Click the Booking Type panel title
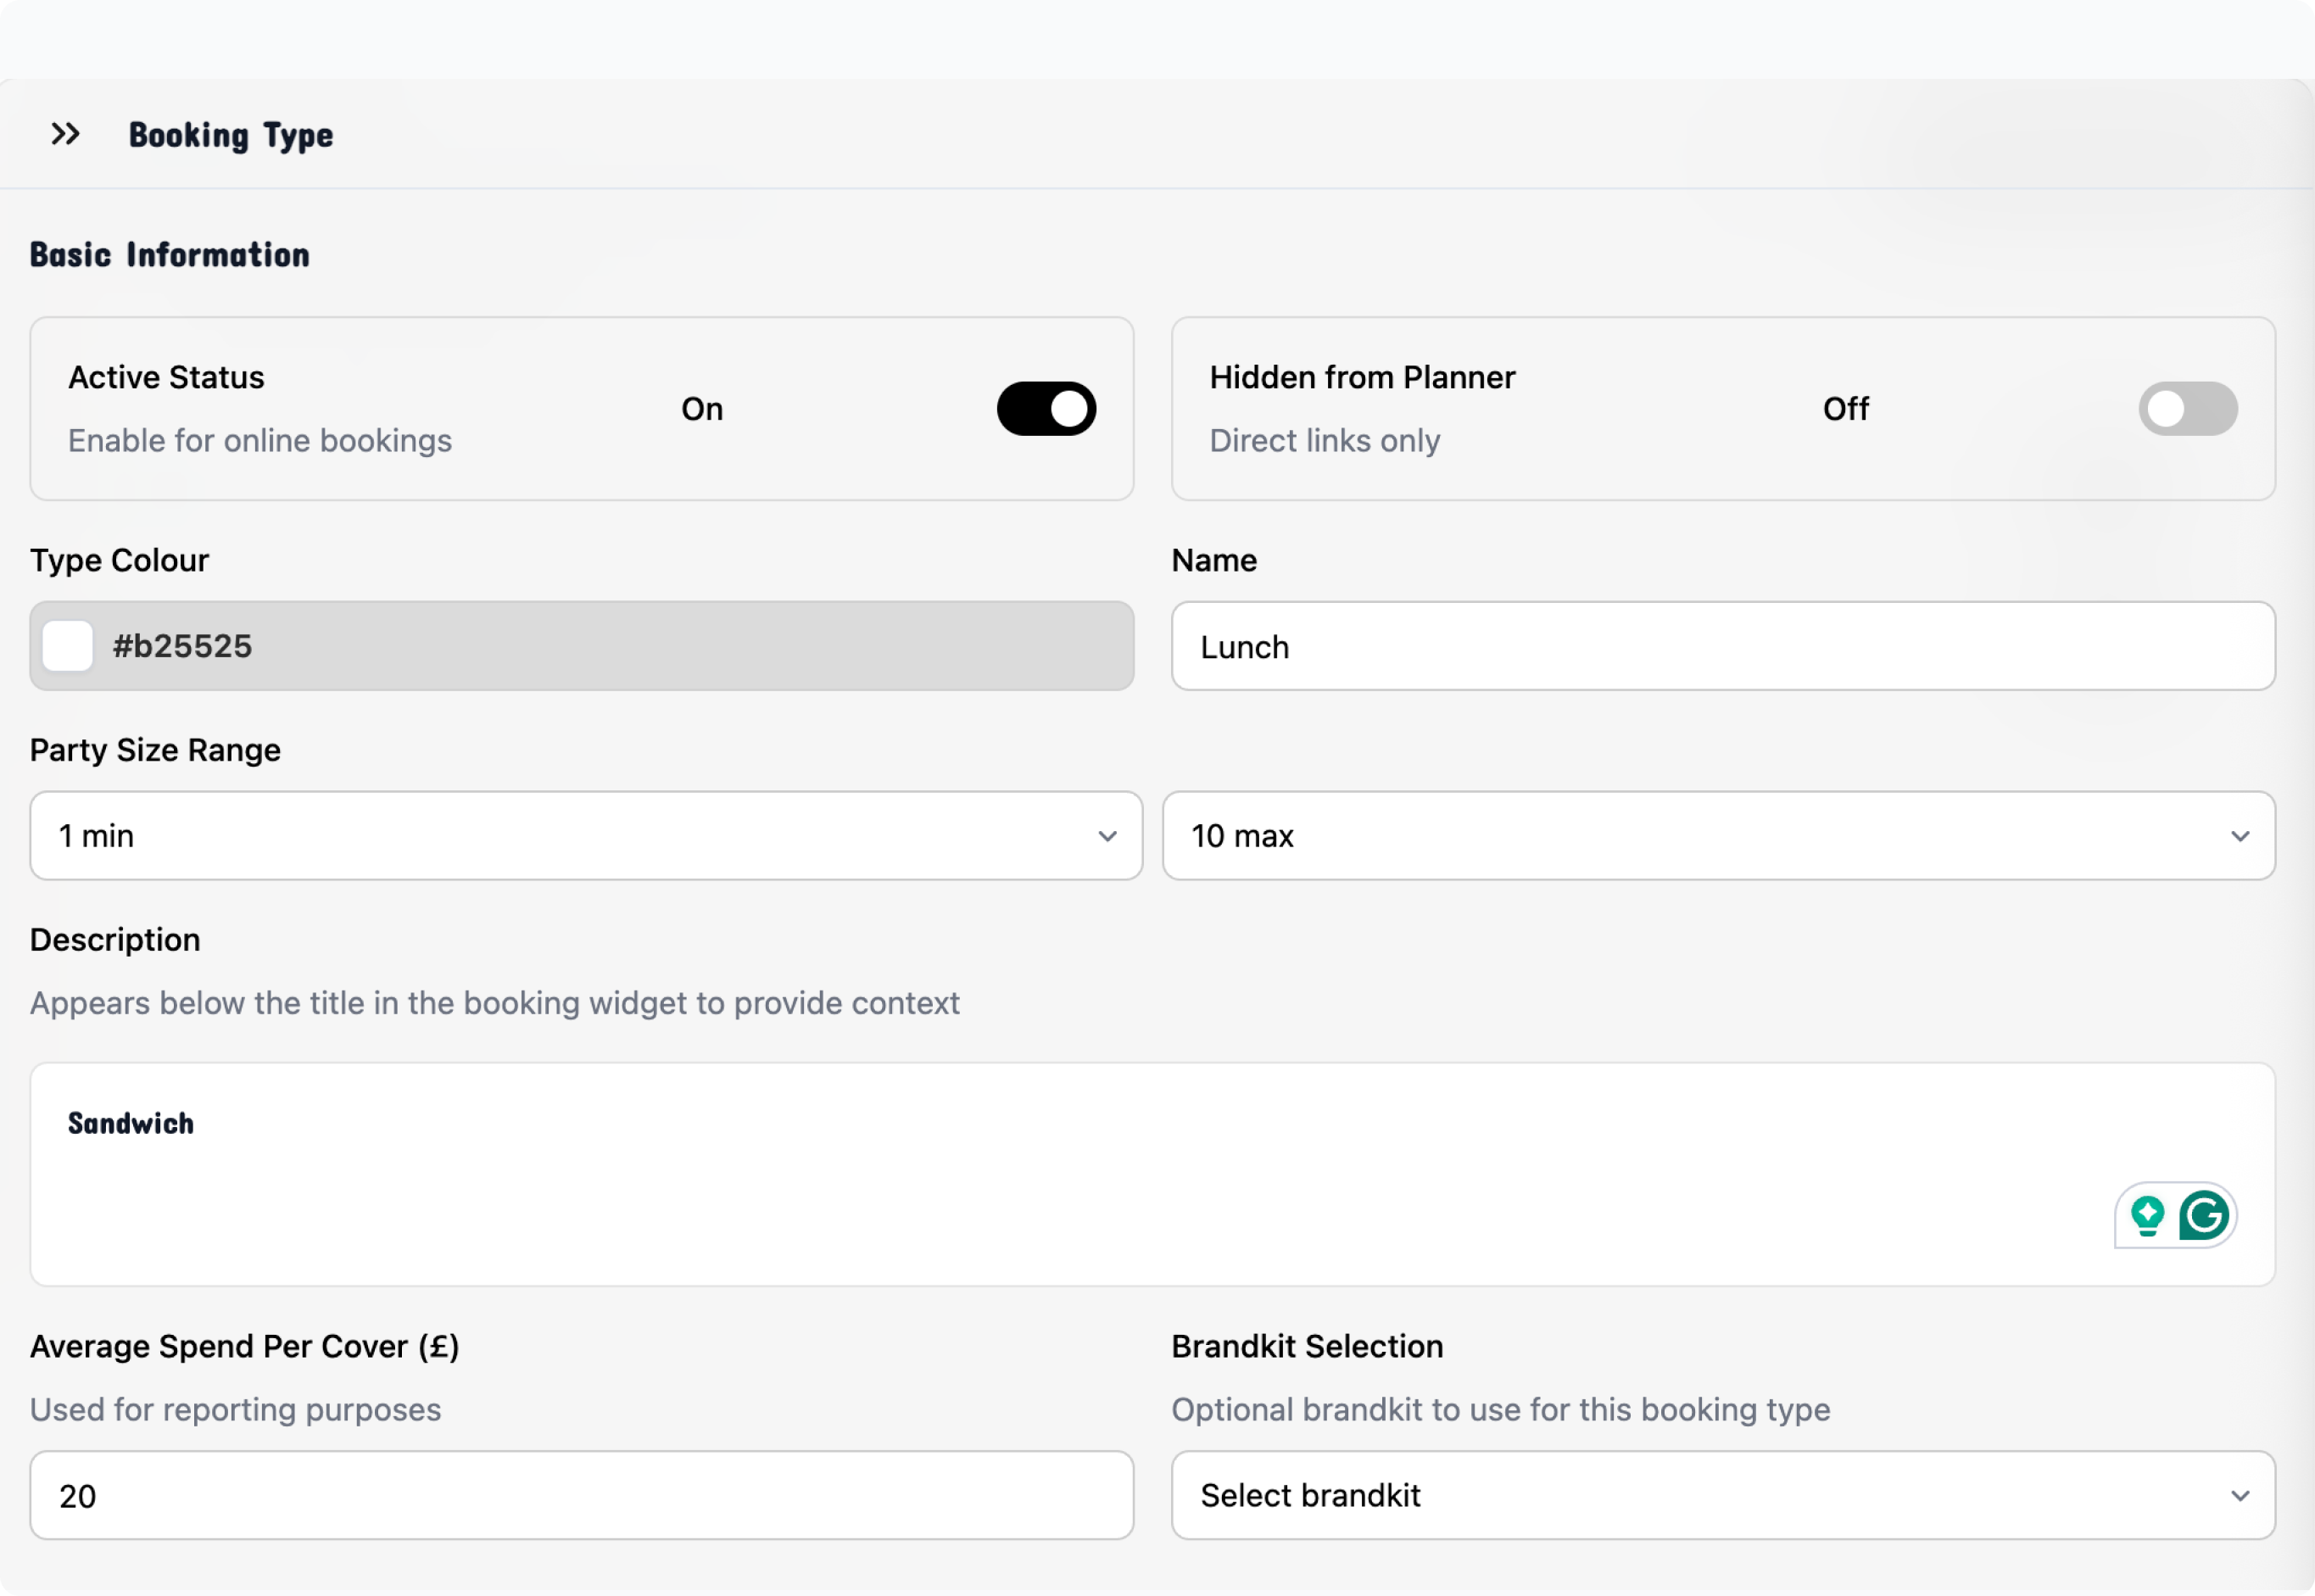 click(x=231, y=135)
